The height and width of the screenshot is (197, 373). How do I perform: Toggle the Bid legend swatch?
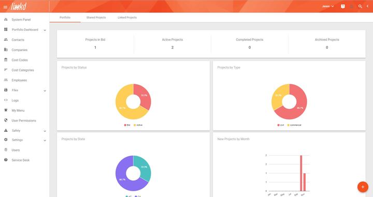pos(125,125)
